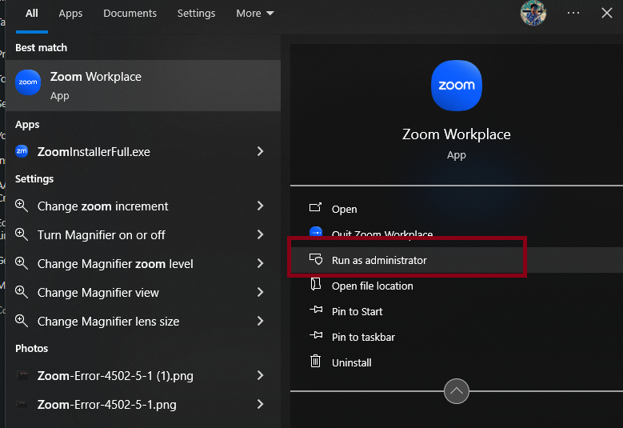Expand arrow for Change Magnifier lens size

260,321
